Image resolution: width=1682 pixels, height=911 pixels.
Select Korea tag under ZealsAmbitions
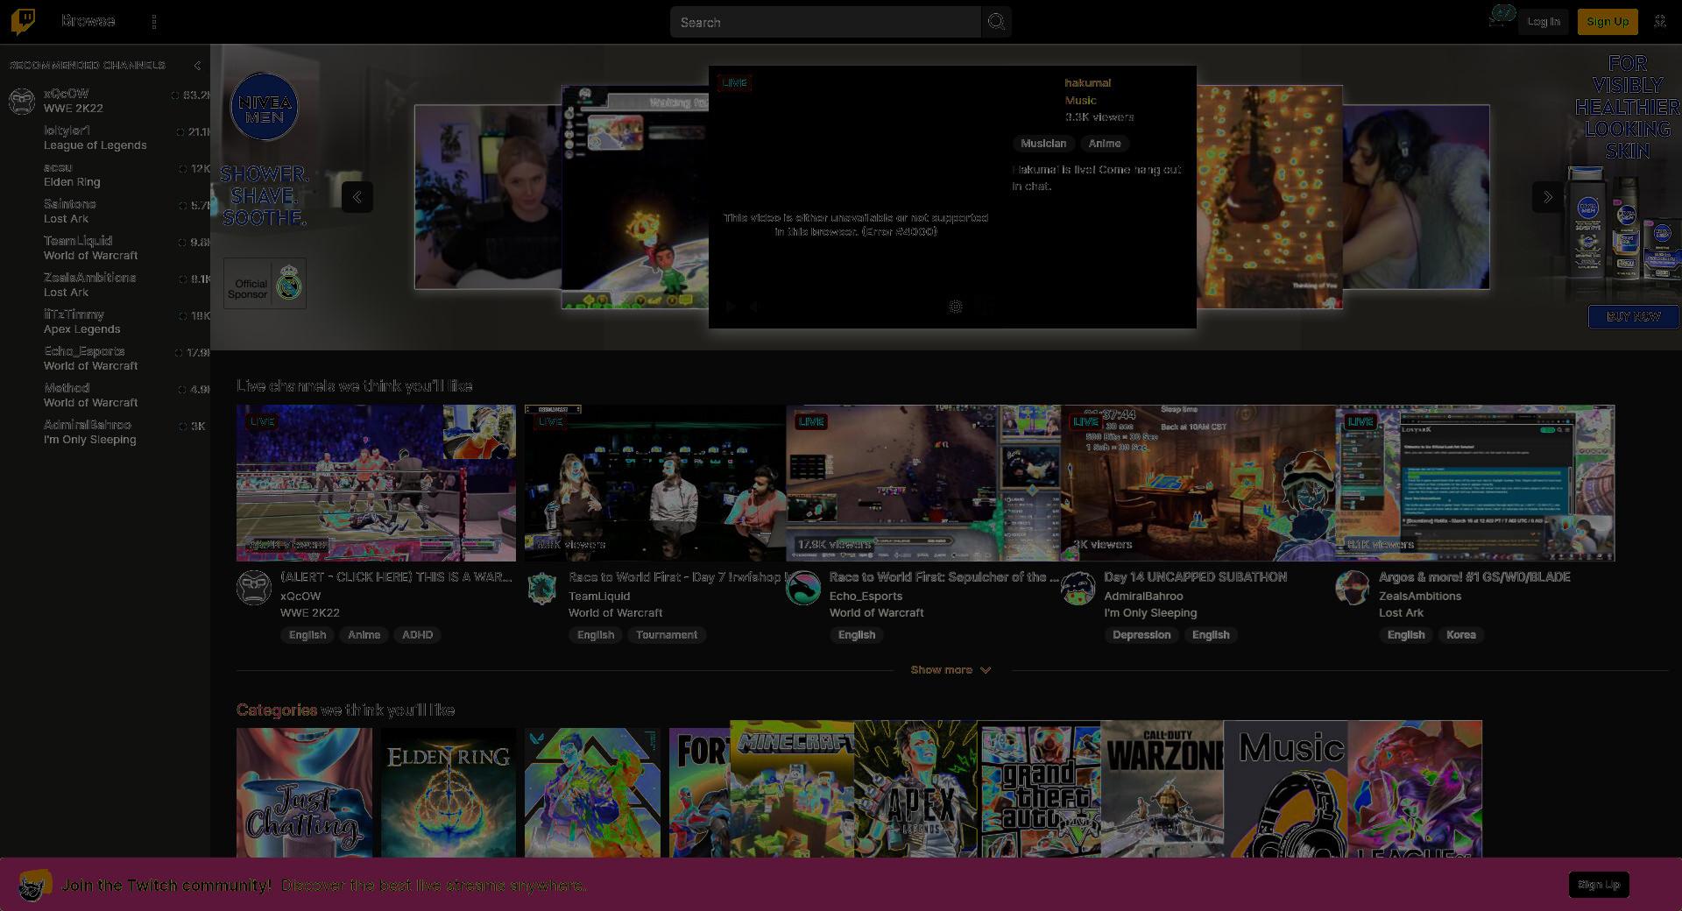[1460, 635]
